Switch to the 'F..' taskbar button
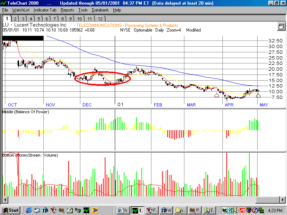287x215 pixels. tap(152, 210)
